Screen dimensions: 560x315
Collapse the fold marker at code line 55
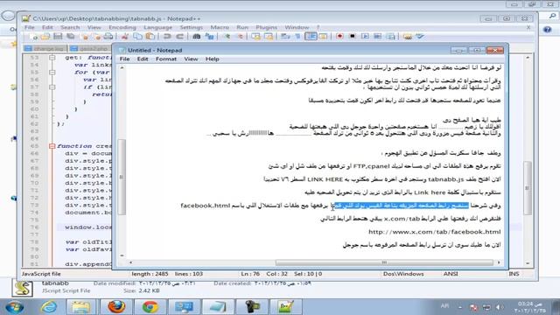pyautogui.click(x=52, y=72)
